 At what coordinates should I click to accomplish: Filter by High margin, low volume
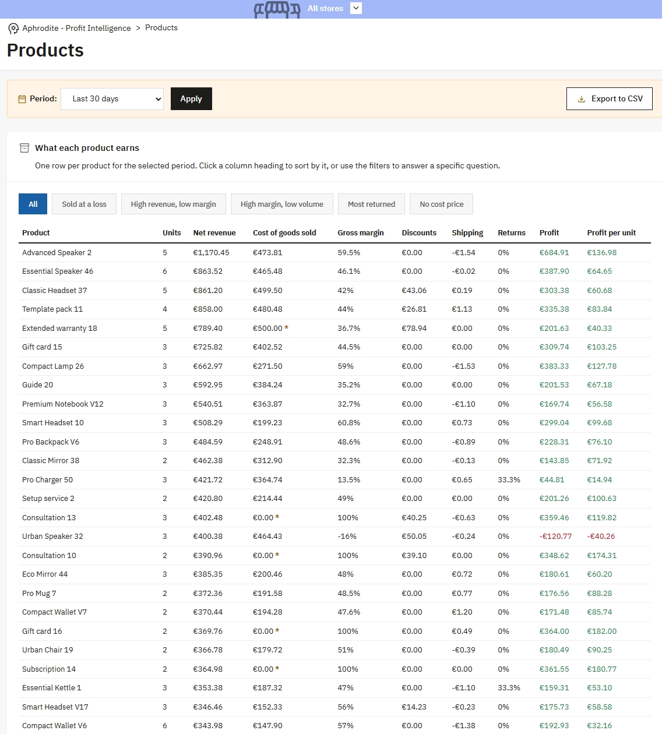tap(282, 204)
